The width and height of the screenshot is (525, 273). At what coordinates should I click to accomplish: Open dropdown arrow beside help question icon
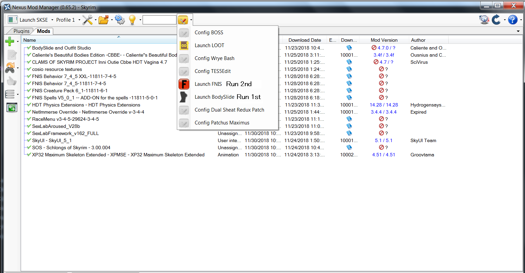point(521,20)
